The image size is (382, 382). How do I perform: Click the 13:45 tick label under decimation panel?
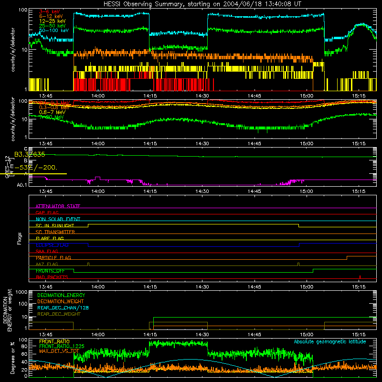point(45,335)
